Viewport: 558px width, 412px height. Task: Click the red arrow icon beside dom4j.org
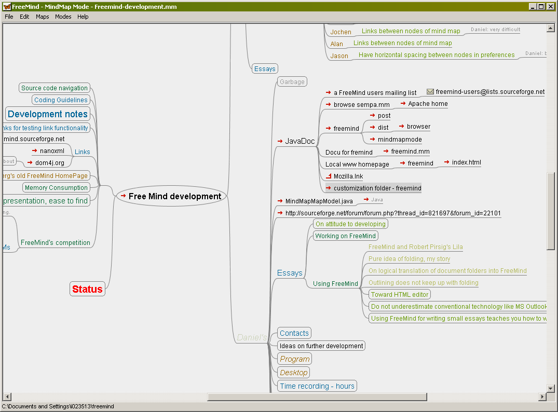coord(30,162)
